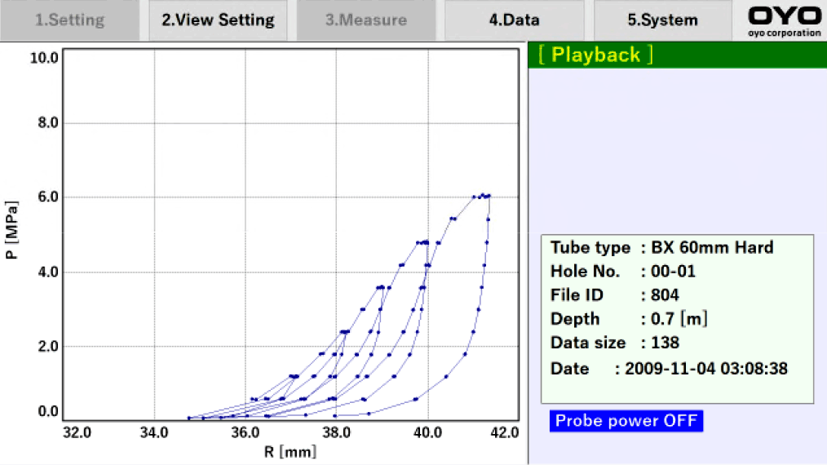Open the 1.Setting tab

(x=70, y=20)
